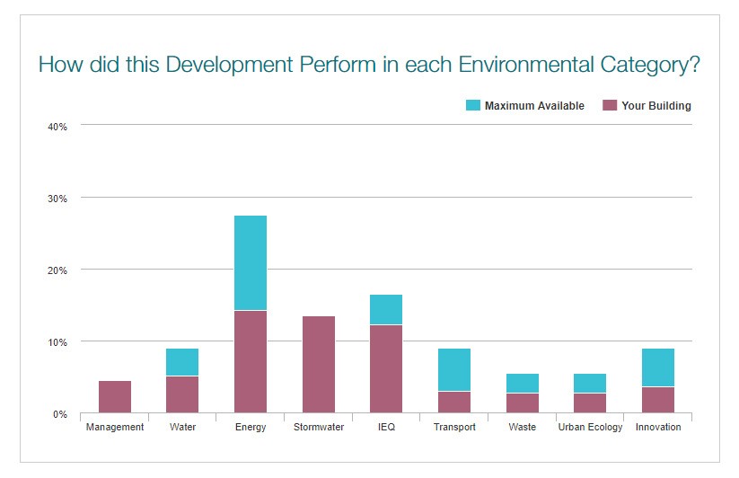Image resolution: width=739 pixels, height=478 pixels.
Task: Click the maroon Your Building legend swatch
Action: 610,106
